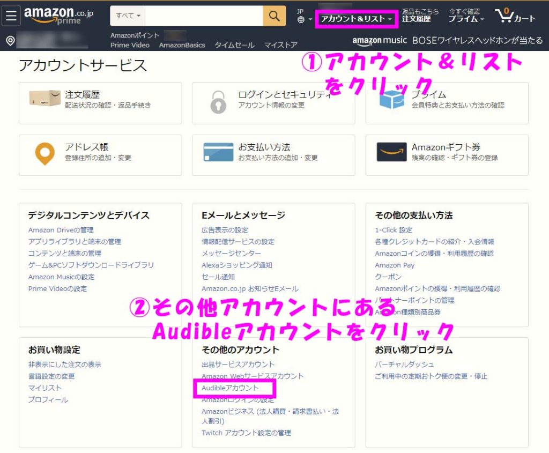Screen dimensions: 549x453
Task: Open Prime Videoの設定 link
Action: point(57,289)
